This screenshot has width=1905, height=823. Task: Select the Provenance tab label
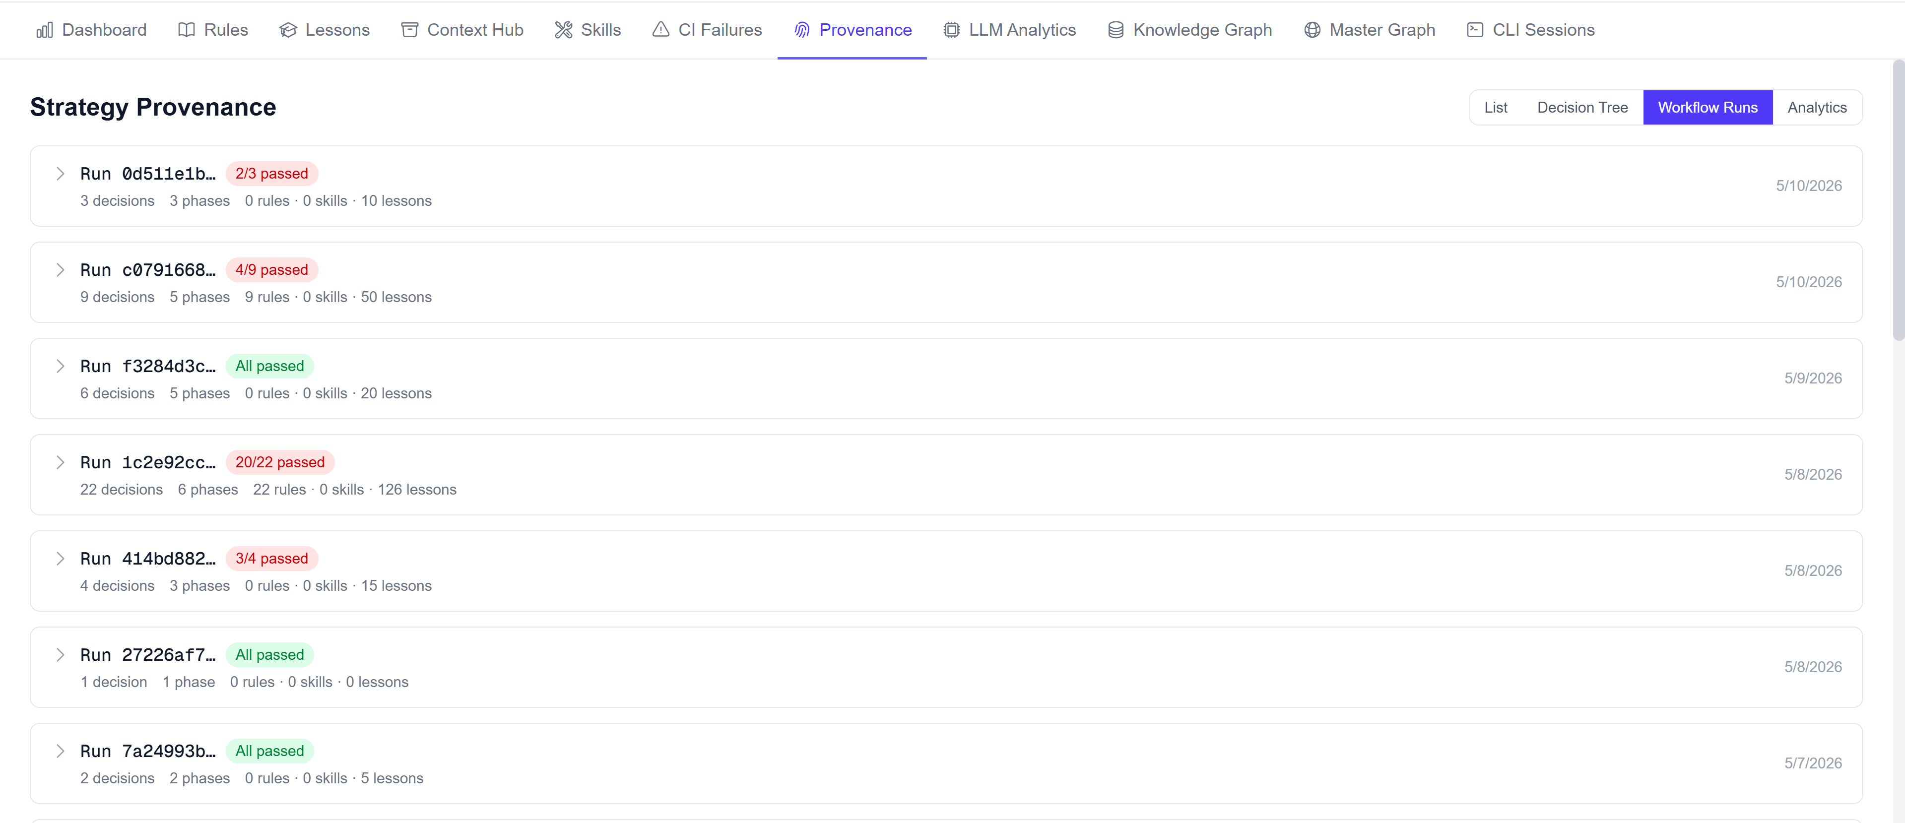tap(865, 30)
